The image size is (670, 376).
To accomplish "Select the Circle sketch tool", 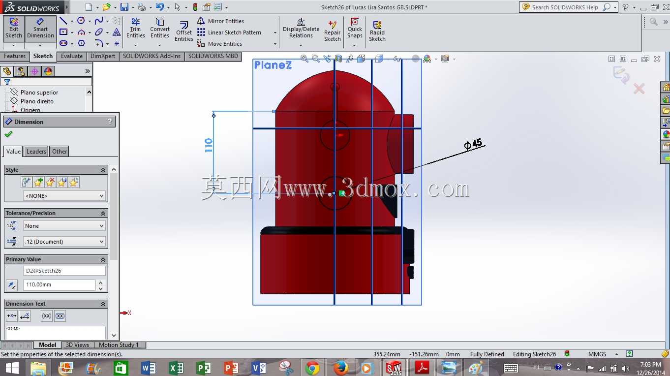I will pos(81,21).
